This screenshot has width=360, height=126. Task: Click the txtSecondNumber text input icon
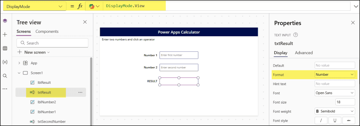coord(32,122)
